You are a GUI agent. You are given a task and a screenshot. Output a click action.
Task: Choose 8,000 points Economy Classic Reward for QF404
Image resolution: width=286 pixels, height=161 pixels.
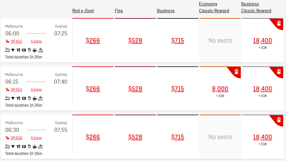220,89
